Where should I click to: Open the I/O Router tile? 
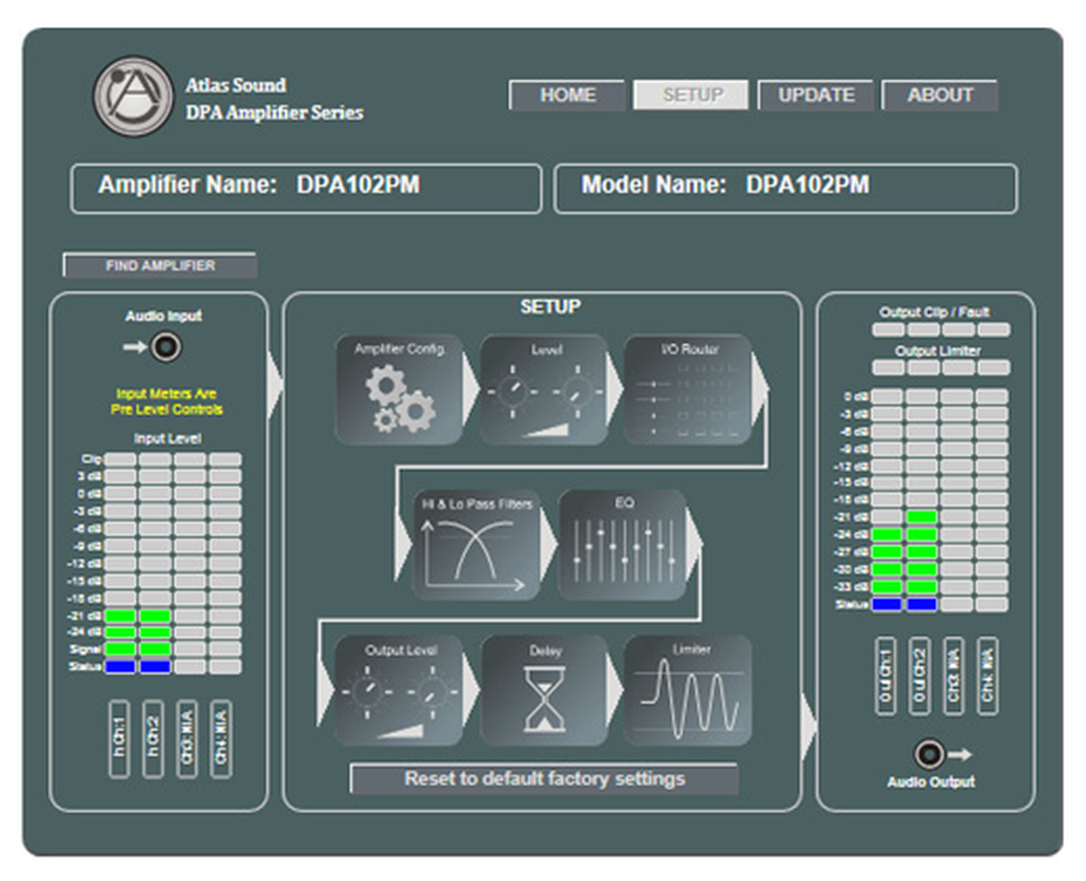687,389
